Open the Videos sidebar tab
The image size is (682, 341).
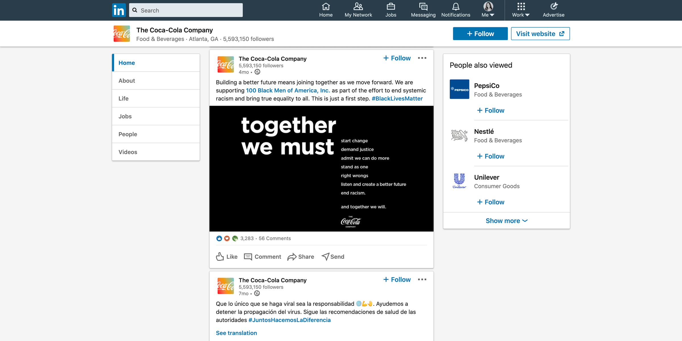tap(156, 152)
